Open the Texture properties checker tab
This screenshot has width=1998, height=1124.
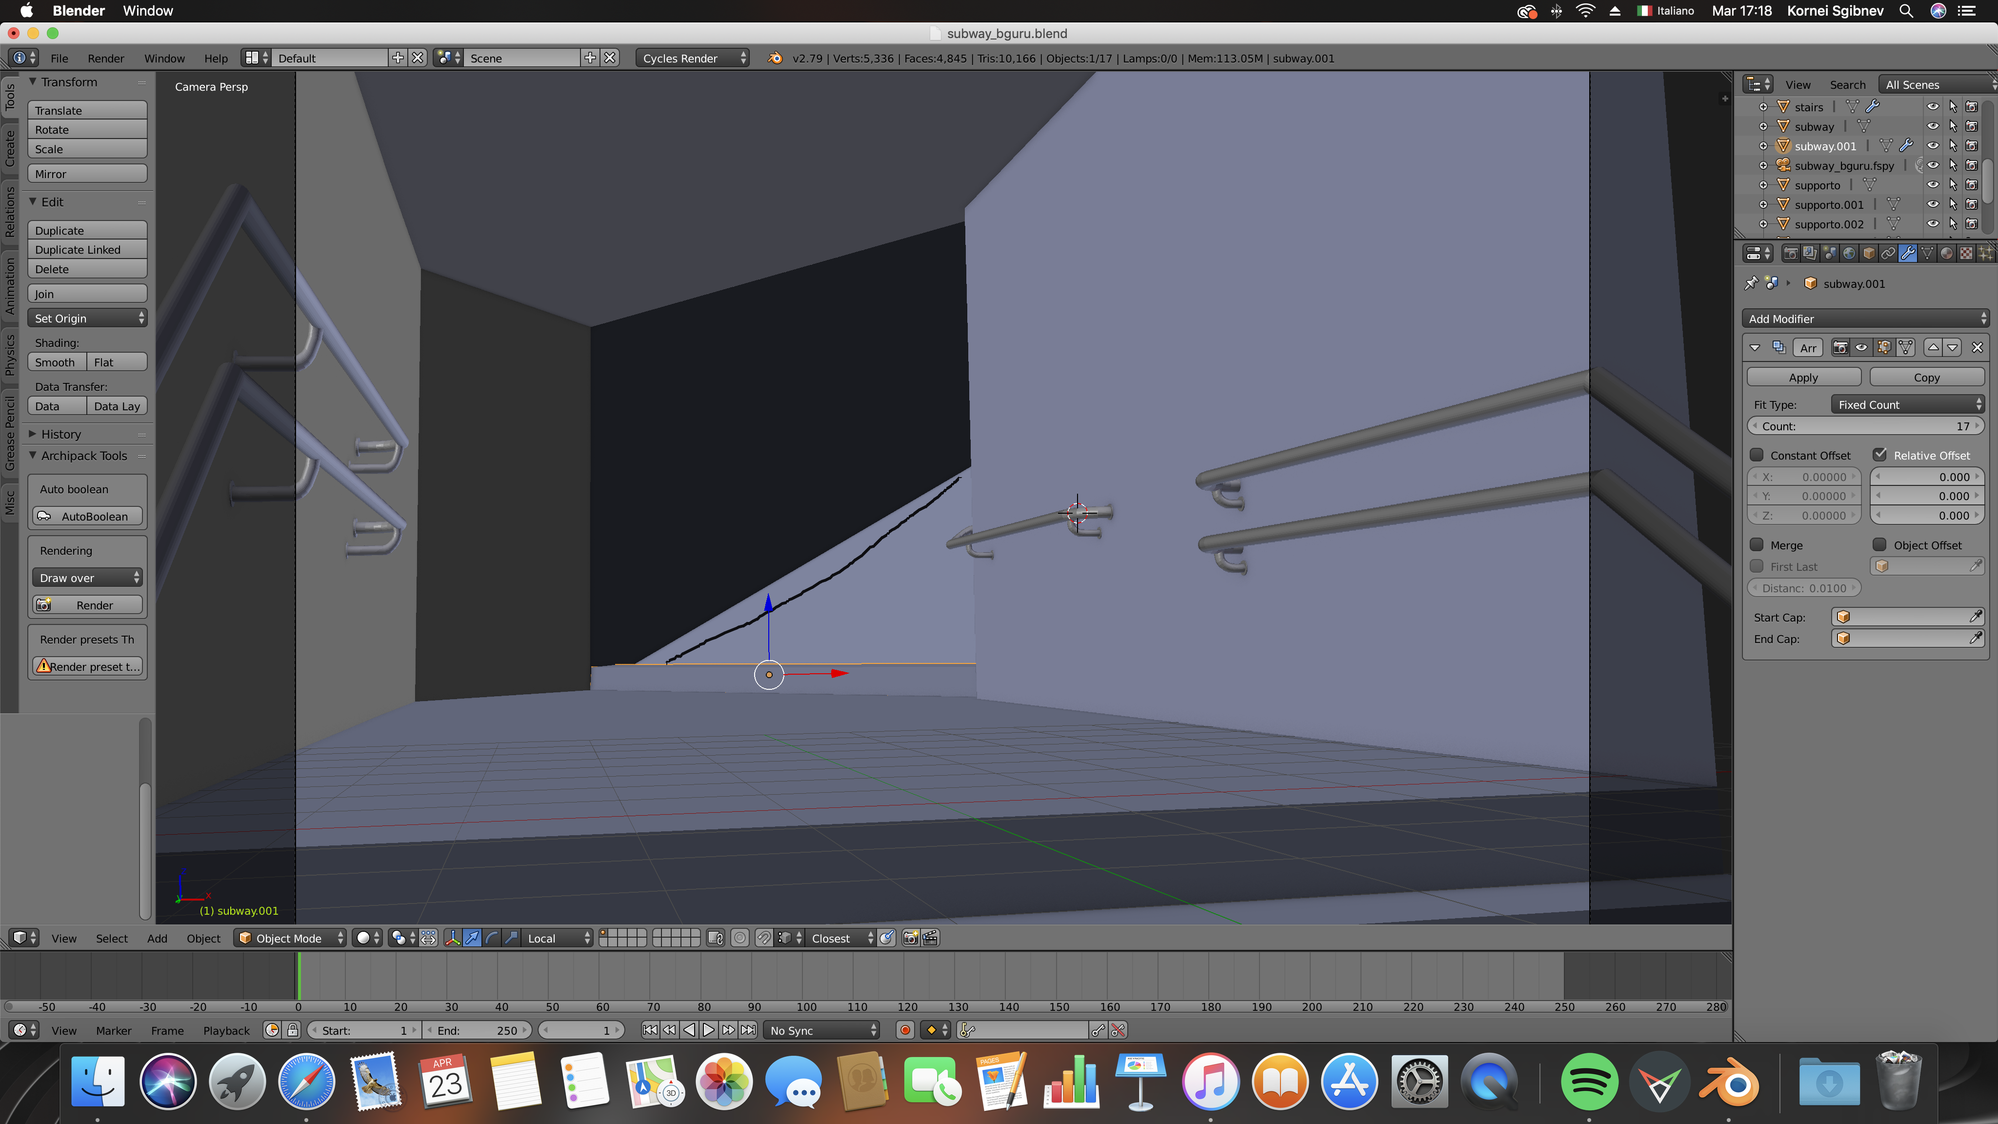click(x=1966, y=254)
